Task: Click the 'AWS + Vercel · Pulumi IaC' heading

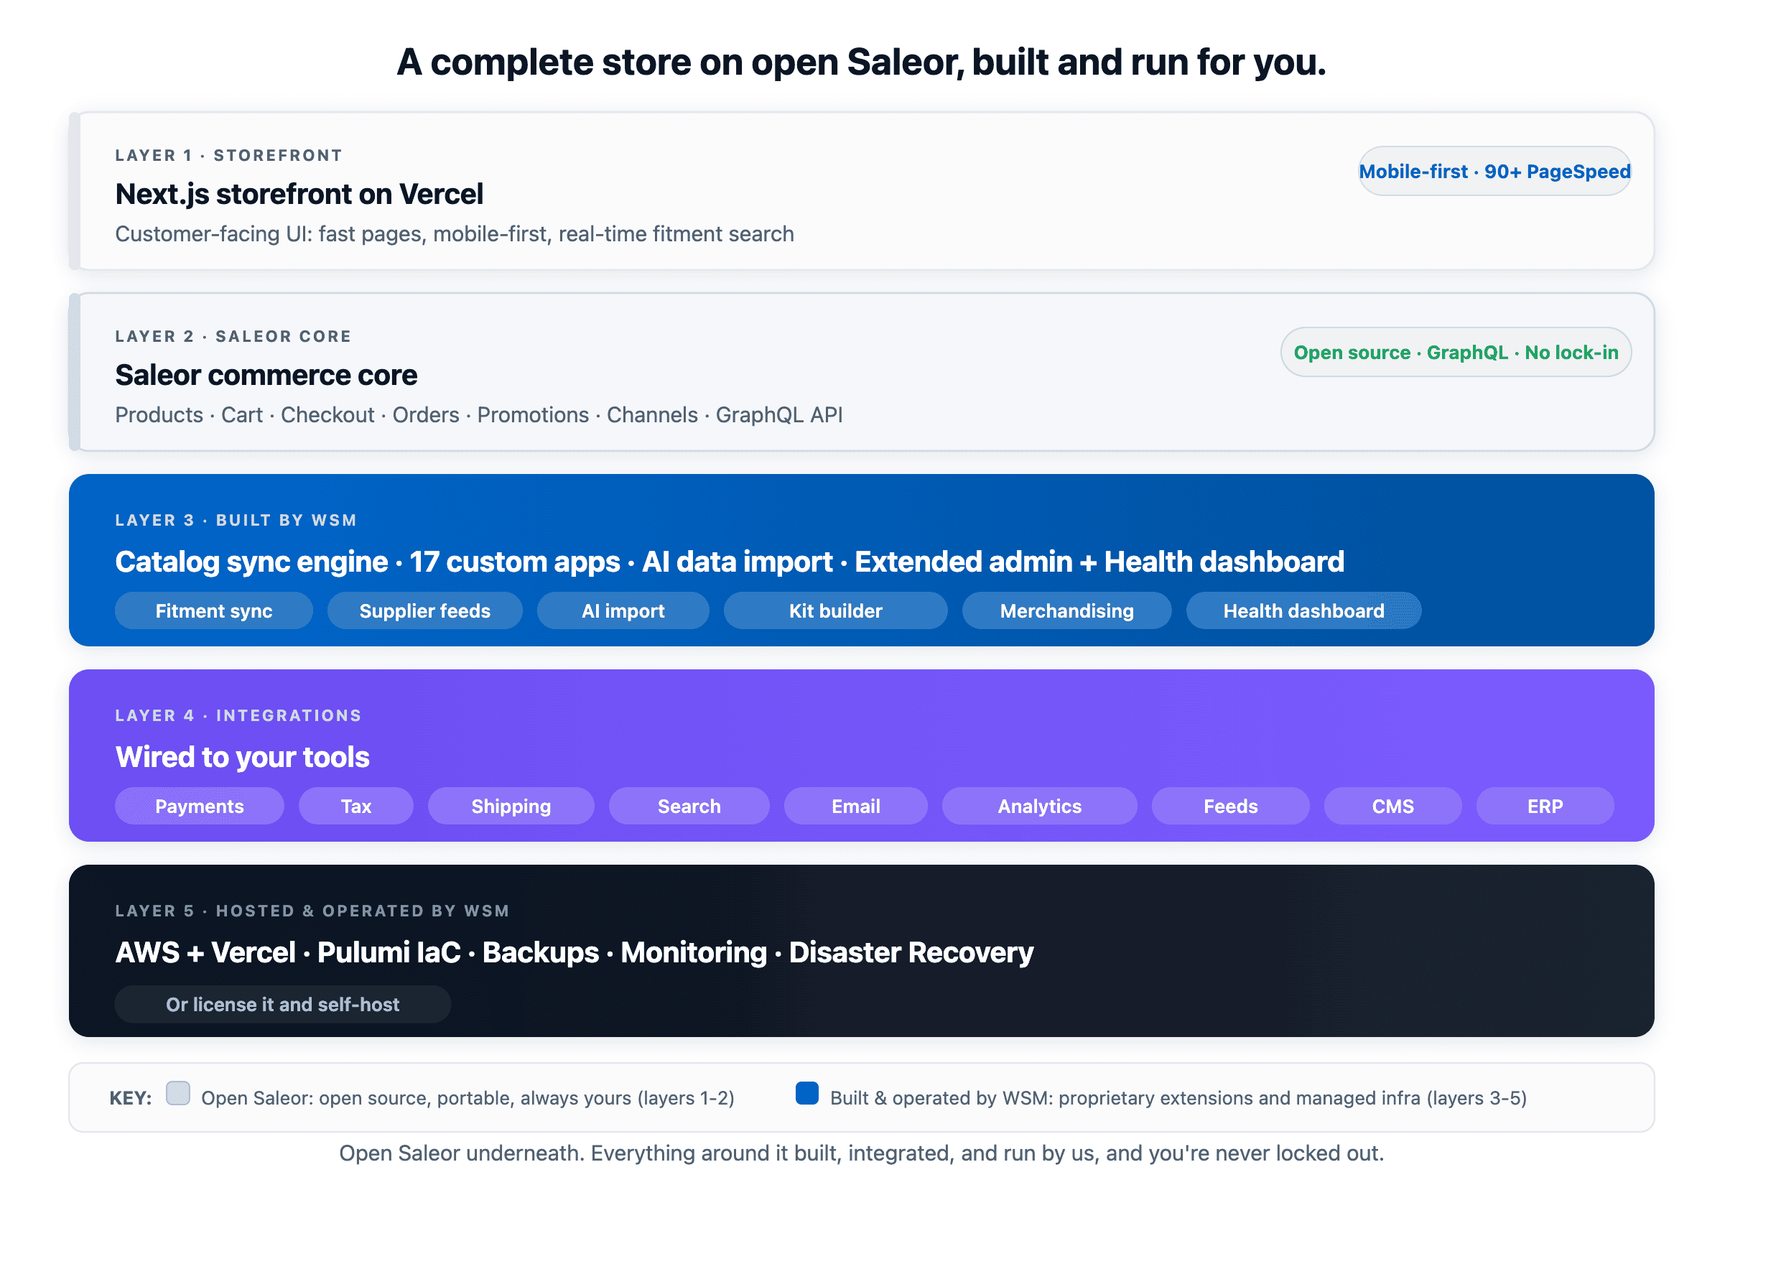Action: 575,953
